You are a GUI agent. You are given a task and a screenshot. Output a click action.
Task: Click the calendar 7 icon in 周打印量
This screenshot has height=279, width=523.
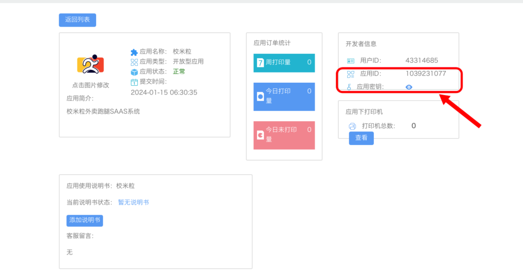[260, 63]
